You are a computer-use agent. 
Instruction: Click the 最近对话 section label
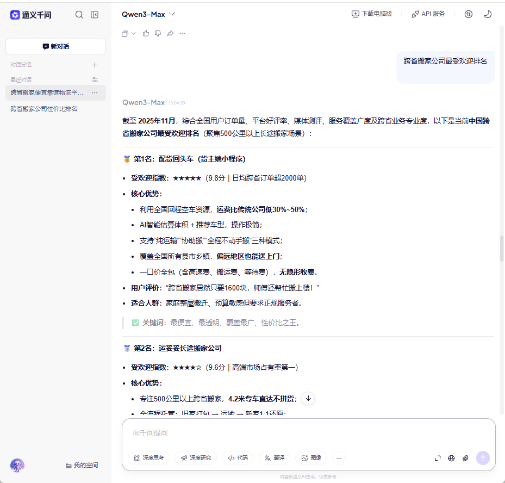[x=21, y=79]
